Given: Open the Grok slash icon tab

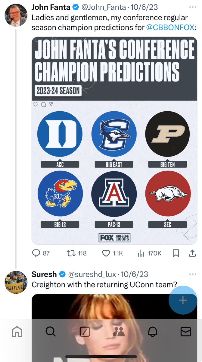Looking at the screenshot, I should pyautogui.click(x=85, y=332).
